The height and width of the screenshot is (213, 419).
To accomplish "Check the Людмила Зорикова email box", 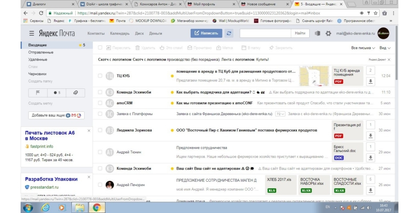I will (100, 130).
